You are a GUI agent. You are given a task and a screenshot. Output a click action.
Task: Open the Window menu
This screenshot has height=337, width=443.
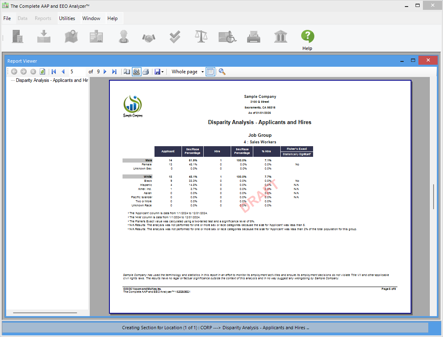[x=91, y=18]
